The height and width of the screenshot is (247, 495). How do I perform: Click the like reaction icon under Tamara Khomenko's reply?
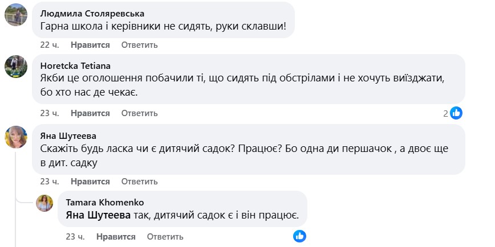pyautogui.click(x=299, y=236)
